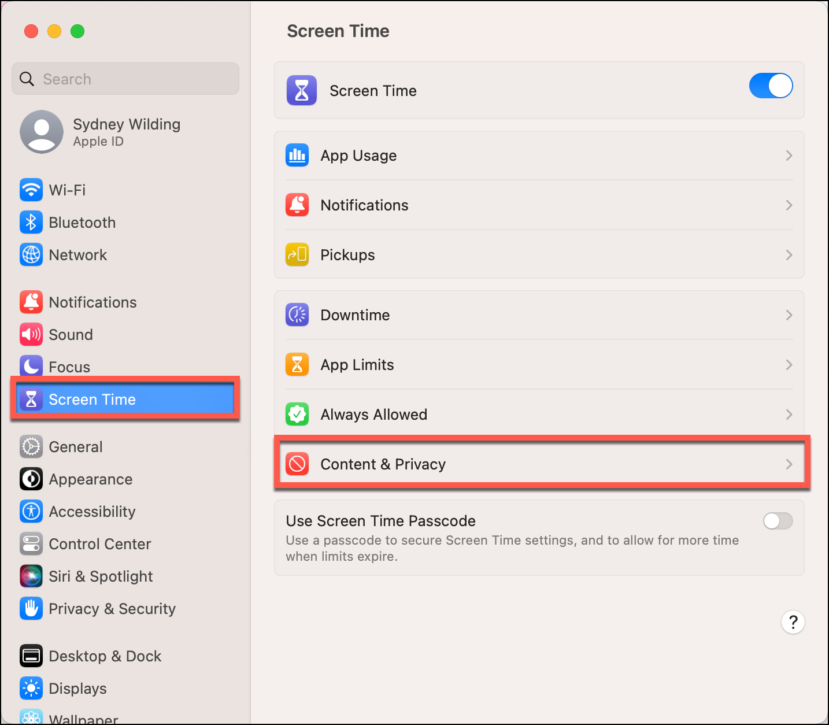
Task: Click the Wi-Fi icon in the sidebar
Action: pyautogui.click(x=31, y=190)
